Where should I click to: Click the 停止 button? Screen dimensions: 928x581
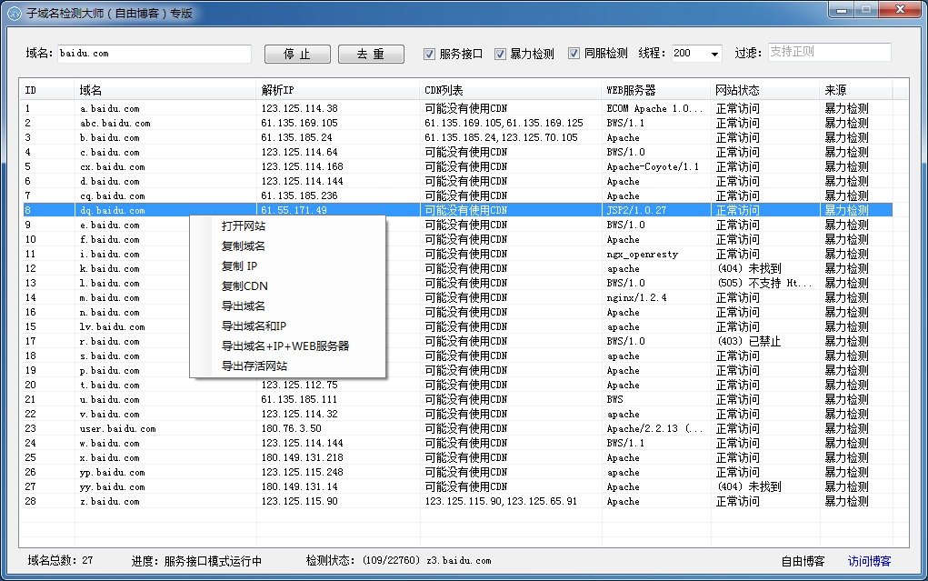click(x=297, y=54)
